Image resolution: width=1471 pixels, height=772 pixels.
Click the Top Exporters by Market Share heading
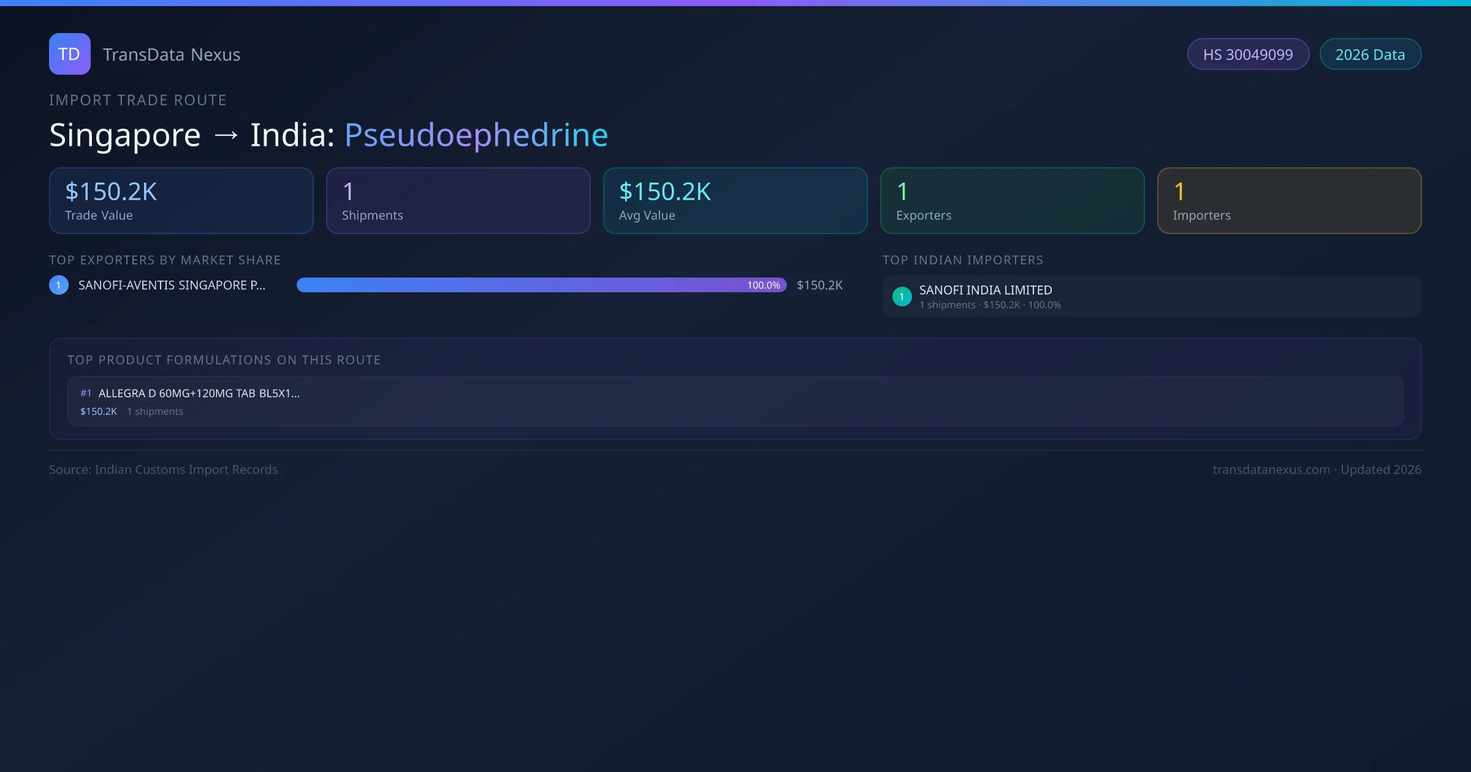tap(165, 260)
